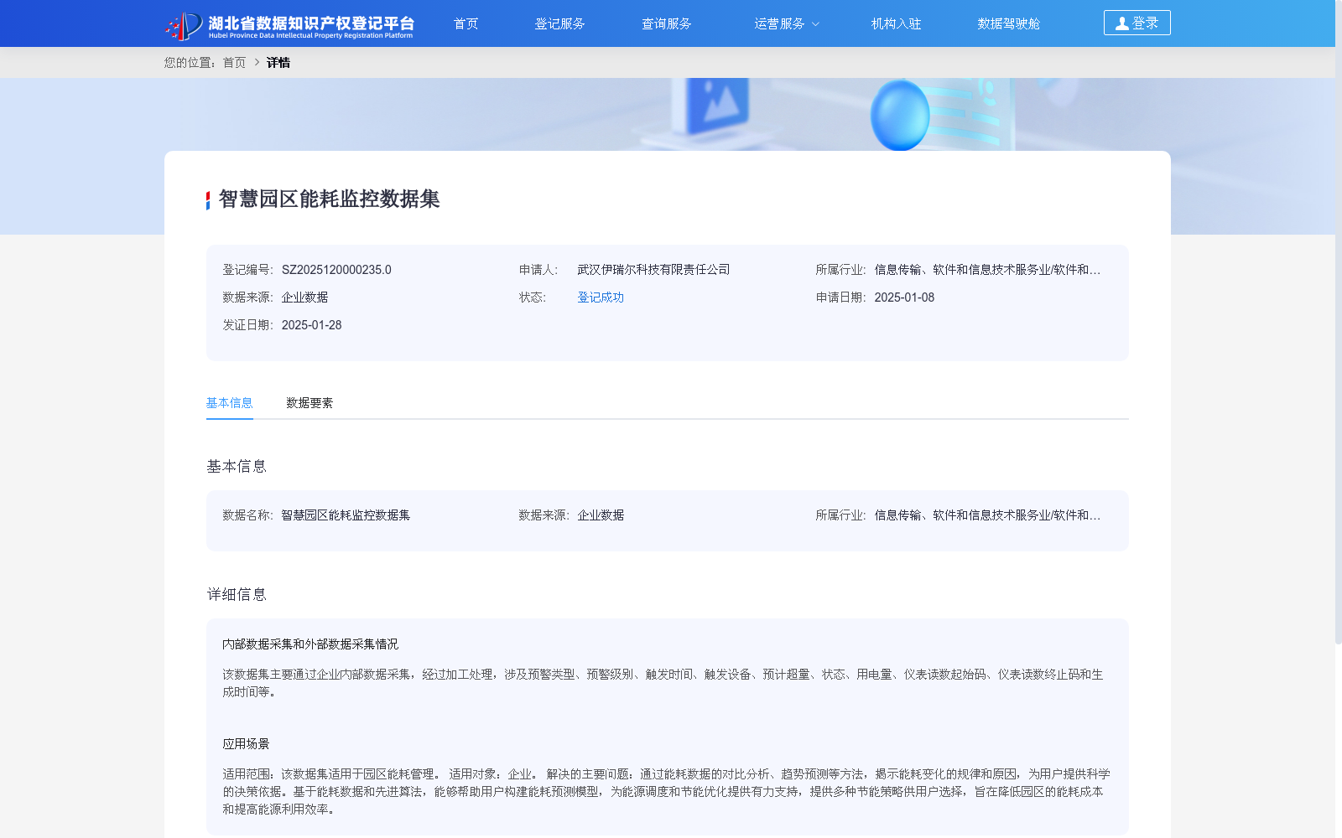Click 企业数据 in the 基本信息 section

point(601,515)
